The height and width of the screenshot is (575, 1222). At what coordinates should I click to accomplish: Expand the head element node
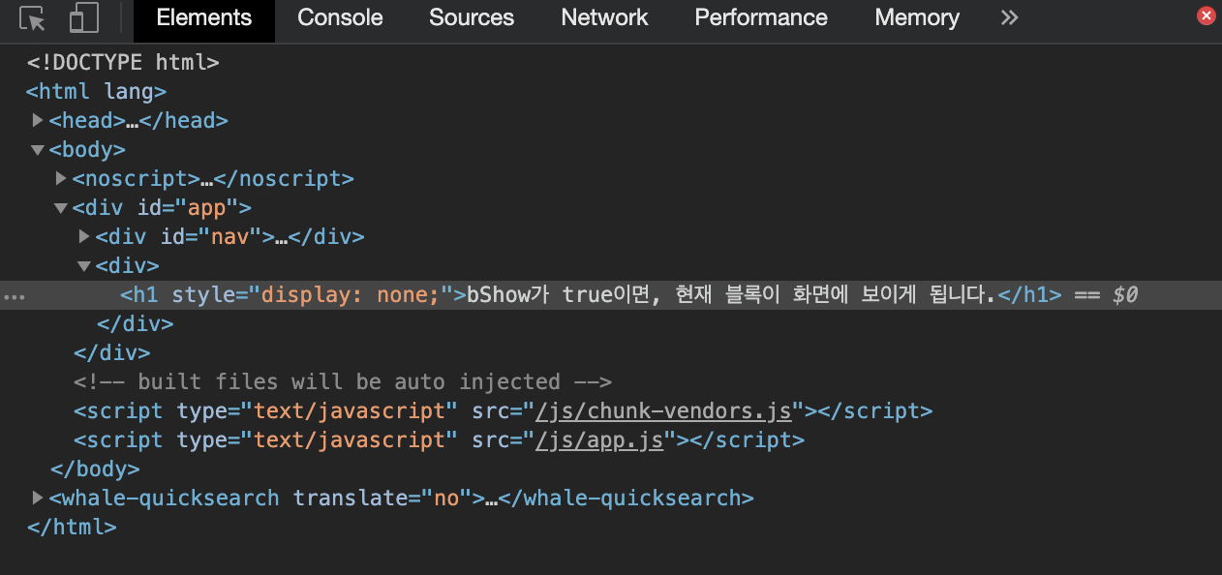38,121
